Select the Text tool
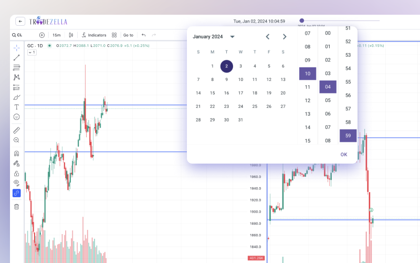The height and width of the screenshot is (263, 420). [x=16, y=107]
